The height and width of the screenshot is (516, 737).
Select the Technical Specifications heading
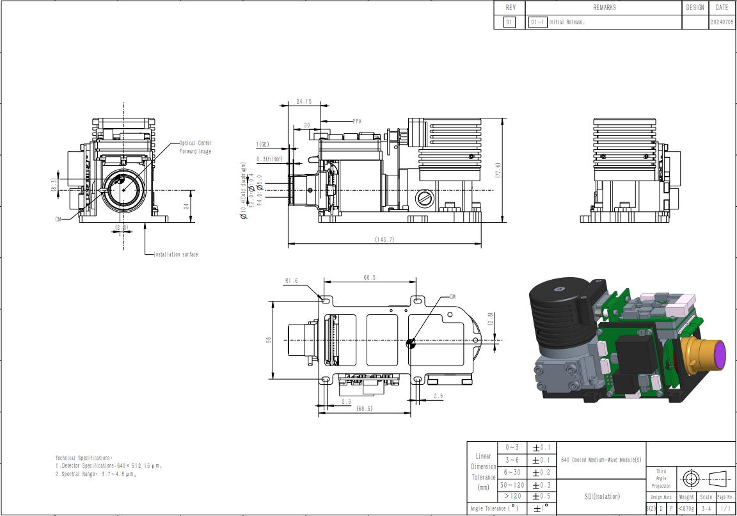point(84,458)
